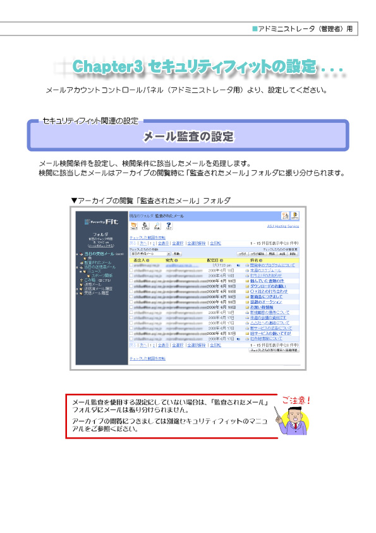376x533 pixels.
Task: Click the Security Fit logo
Action: (x=102, y=222)
